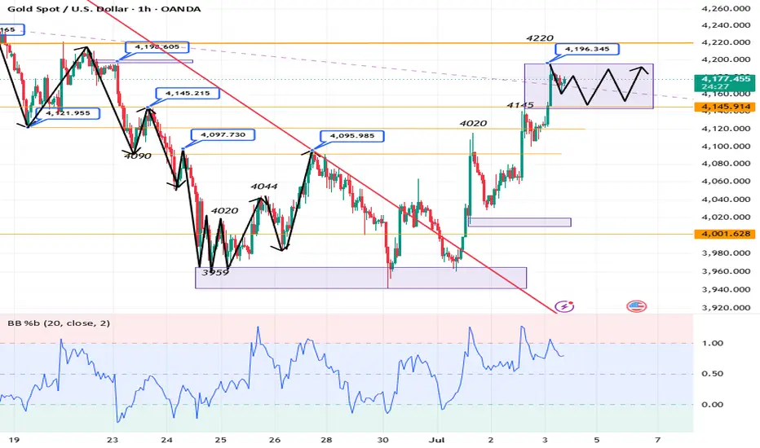760x448 pixels.
Task: Click 3,960.000 on the price axis
Action: 726,271
